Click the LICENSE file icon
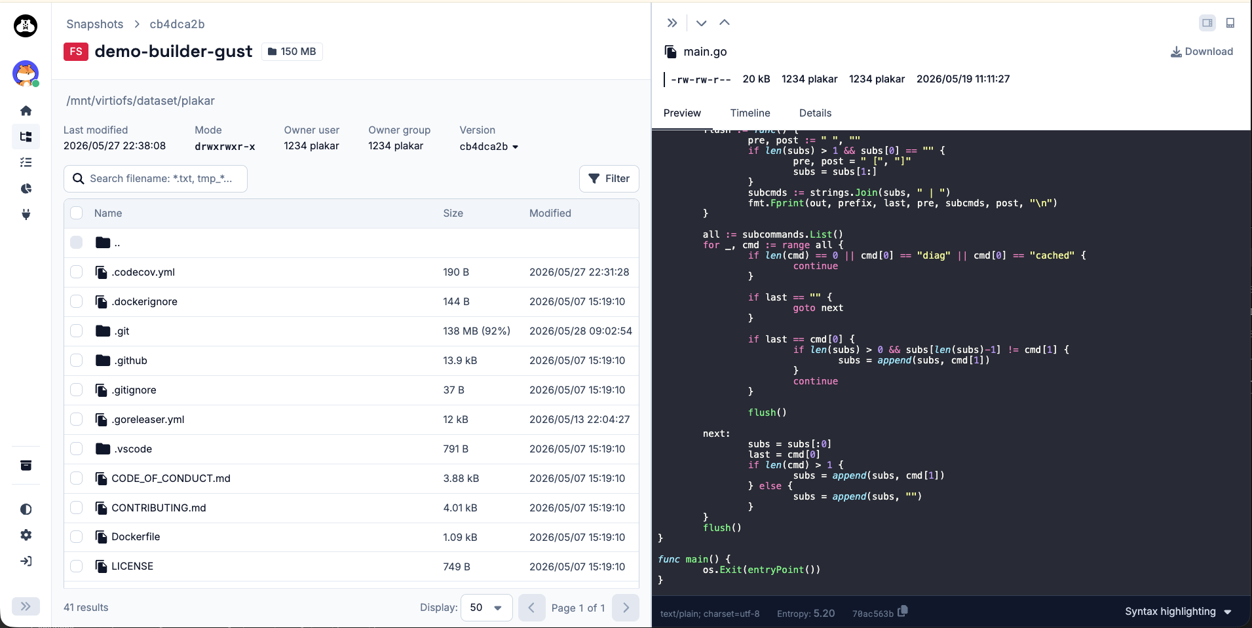Screen dimensions: 1252x628 (102, 566)
